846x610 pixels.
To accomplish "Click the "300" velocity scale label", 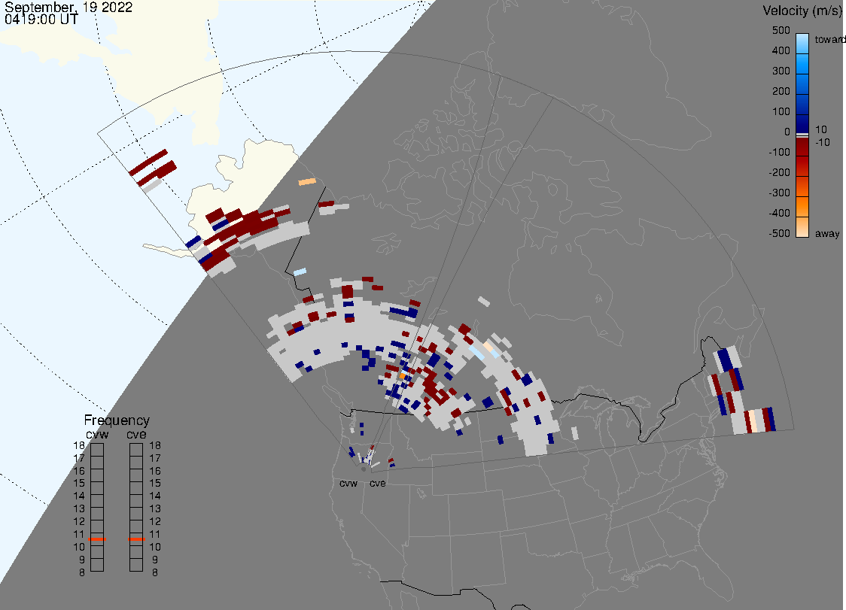I will click(x=781, y=71).
